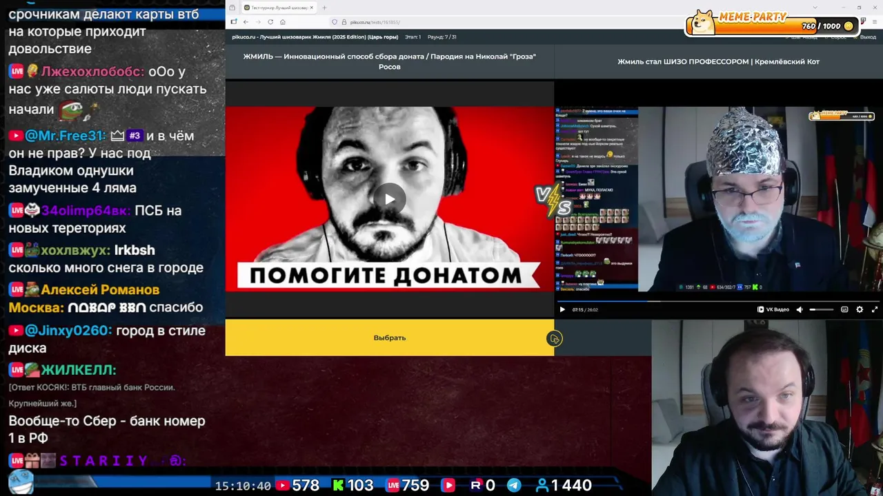Go back in the browser

pyautogui.click(x=246, y=22)
